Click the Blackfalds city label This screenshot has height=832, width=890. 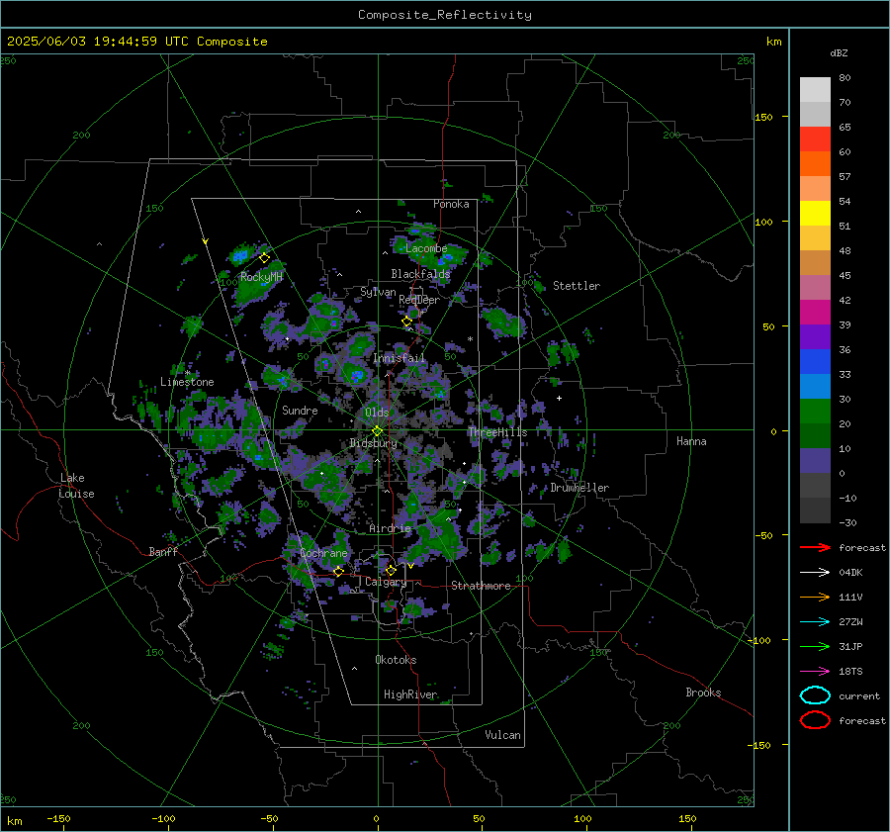pos(420,274)
